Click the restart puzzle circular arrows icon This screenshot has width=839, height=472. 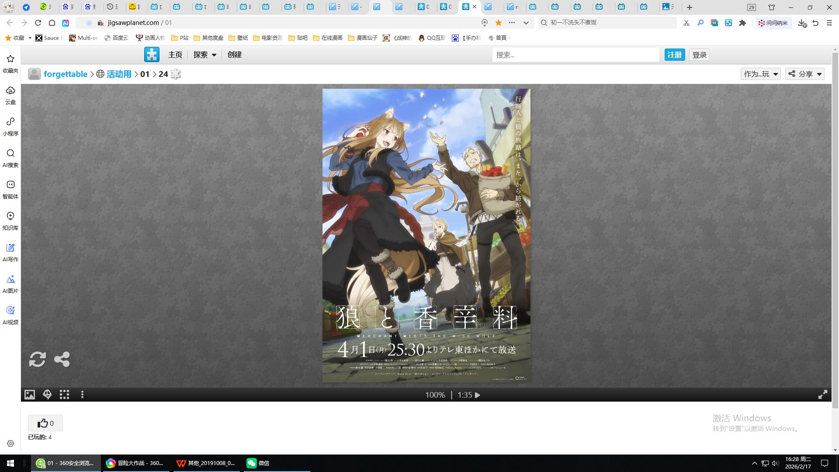[x=37, y=359]
